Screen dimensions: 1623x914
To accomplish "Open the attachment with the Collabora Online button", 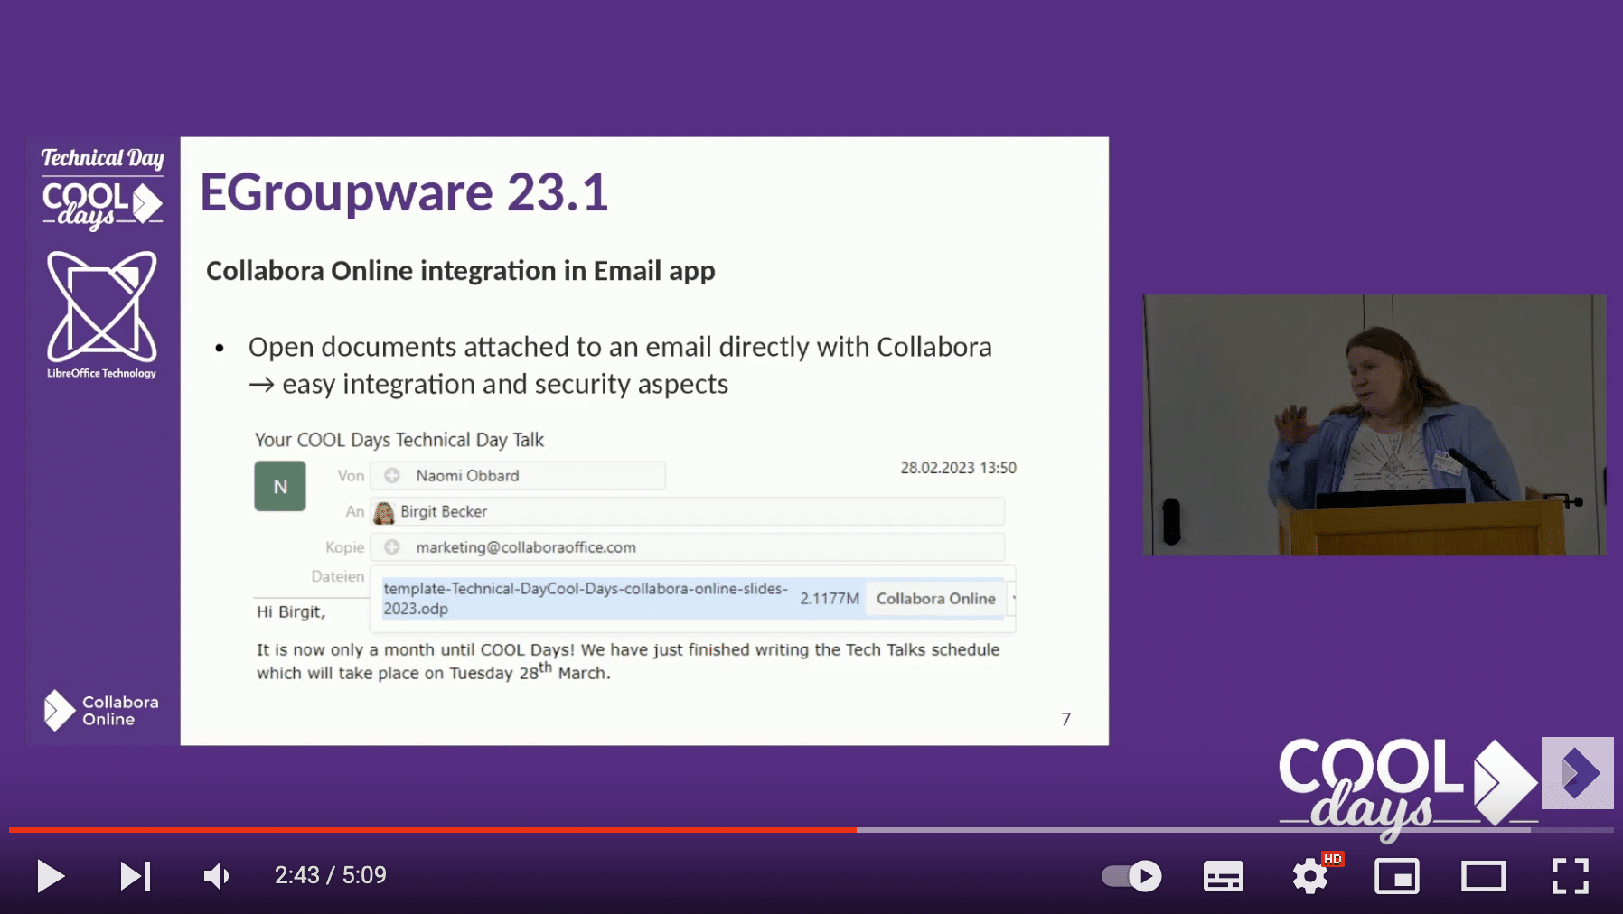I will click(934, 598).
